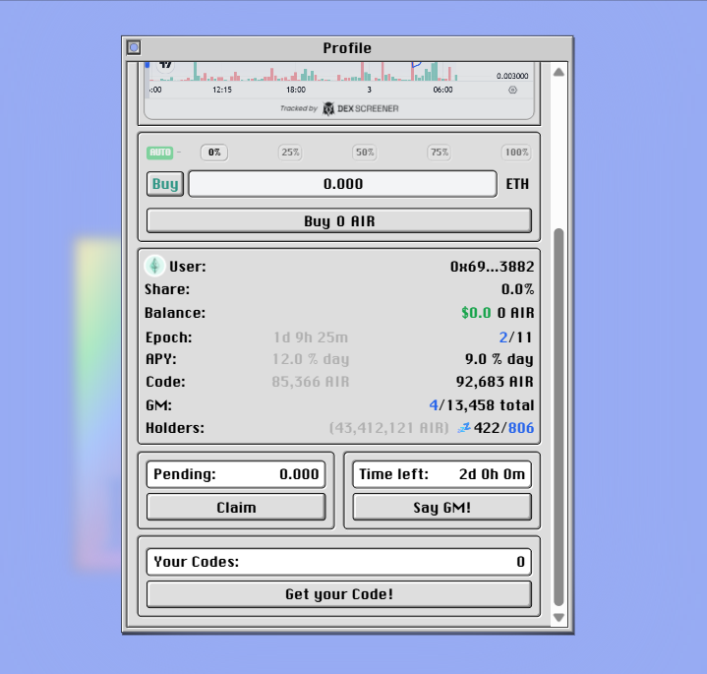The width and height of the screenshot is (707, 674).
Task: Click the scrollbar up arrow
Action: [x=559, y=72]
